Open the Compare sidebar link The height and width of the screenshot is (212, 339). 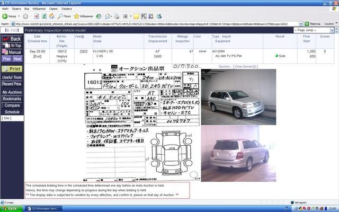(x=12, y=105)
